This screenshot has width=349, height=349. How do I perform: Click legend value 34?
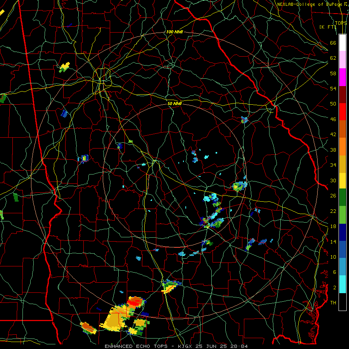(x=333, y=165)
